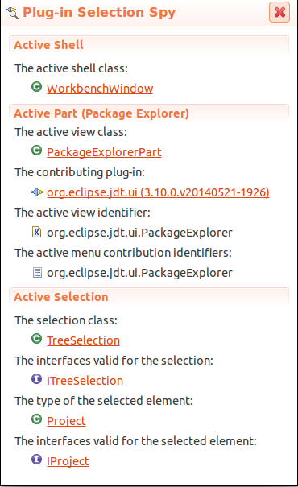
Task: Click the class icon next to Project
Action: click(37, 419)
